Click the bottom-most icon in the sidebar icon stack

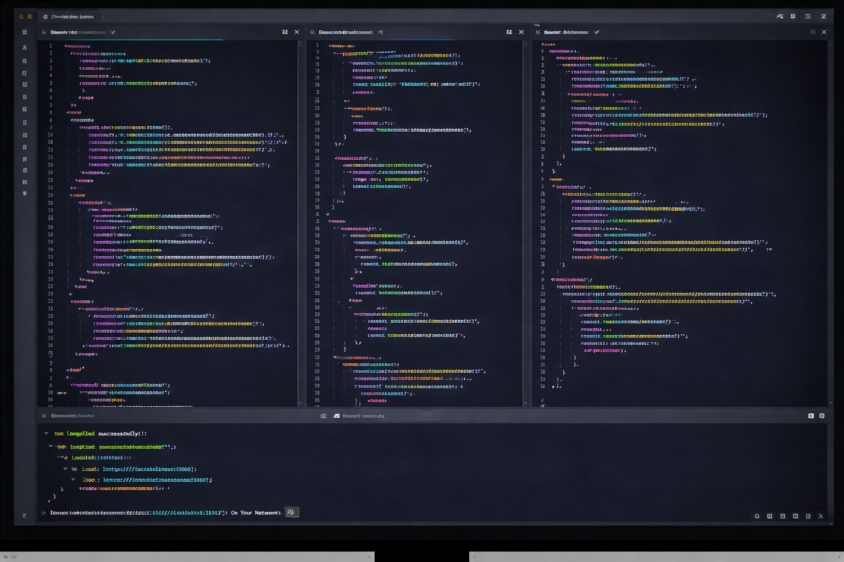[24, 194]
